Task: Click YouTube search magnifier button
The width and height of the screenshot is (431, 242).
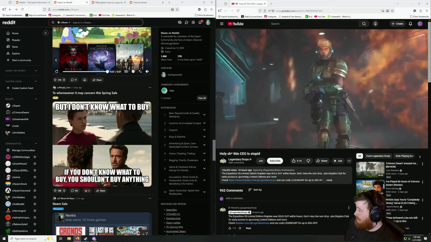Action: [x=364, y=24]
